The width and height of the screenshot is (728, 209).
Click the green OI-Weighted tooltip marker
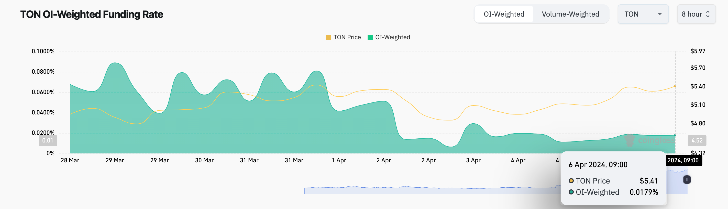pyautogui.click(x=571, y=192)
